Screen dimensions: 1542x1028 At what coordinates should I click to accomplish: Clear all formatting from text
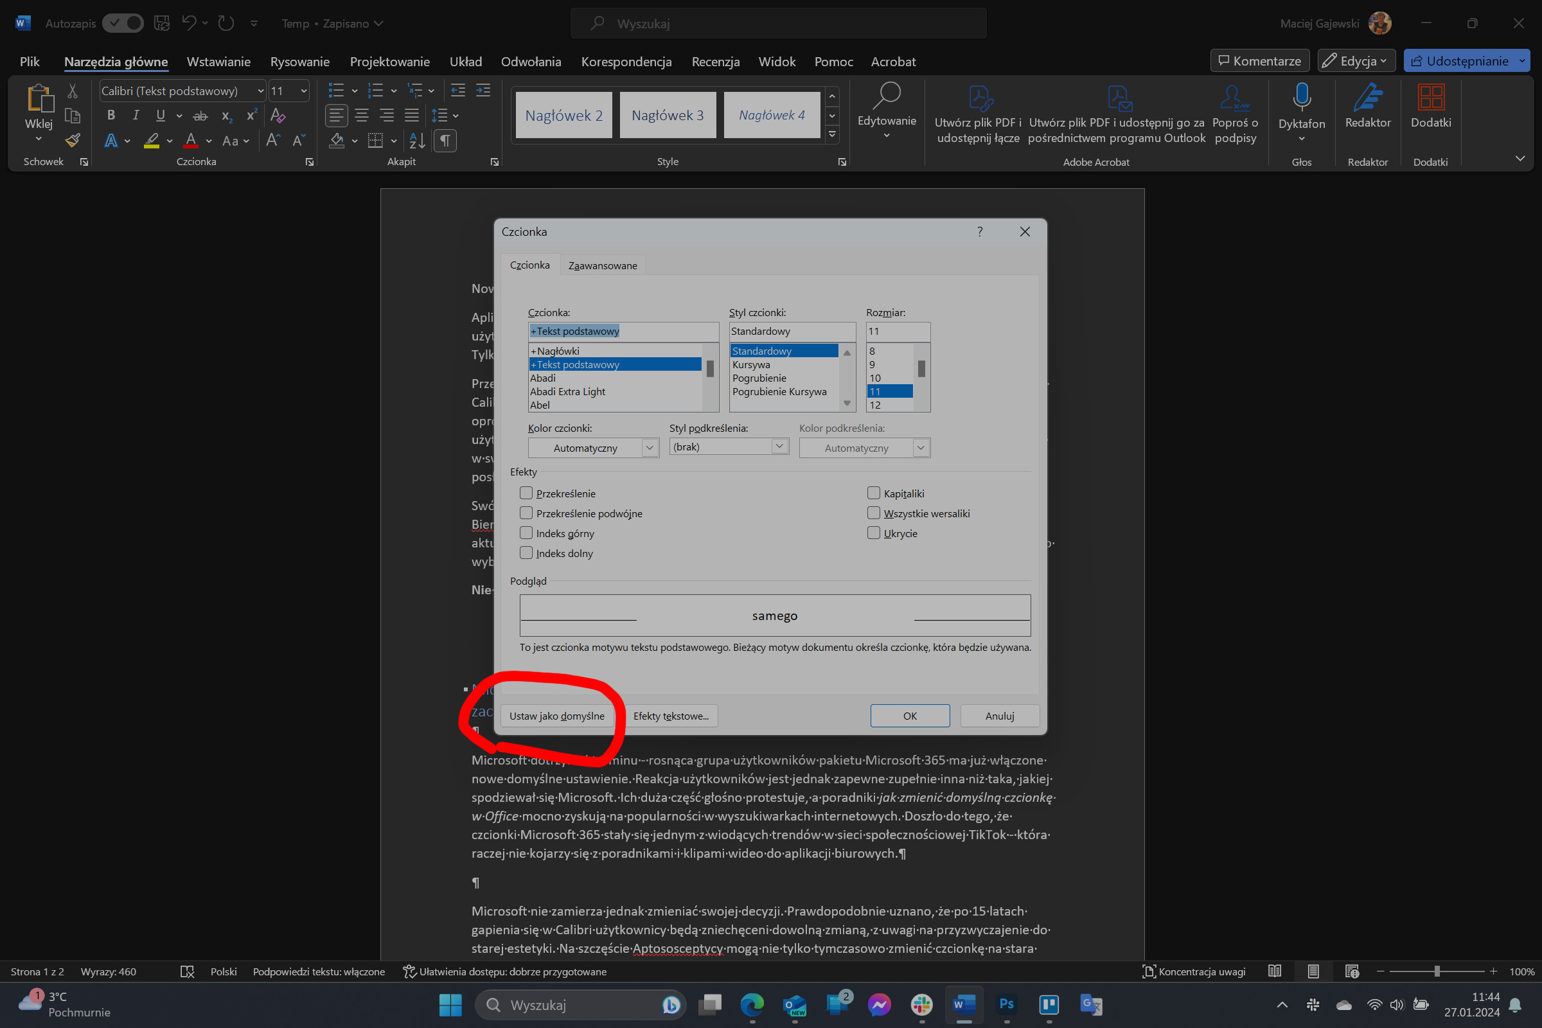(278, 116)
